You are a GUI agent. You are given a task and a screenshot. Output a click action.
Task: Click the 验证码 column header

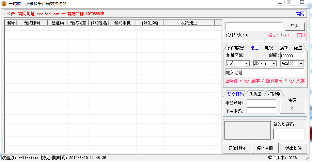[x=58, y=23]
